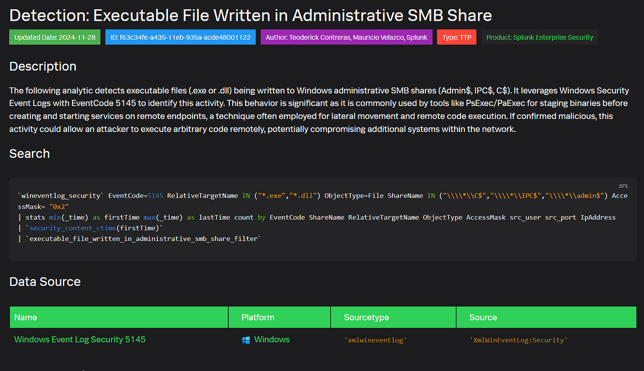Select the 'Name' column header

26,317
